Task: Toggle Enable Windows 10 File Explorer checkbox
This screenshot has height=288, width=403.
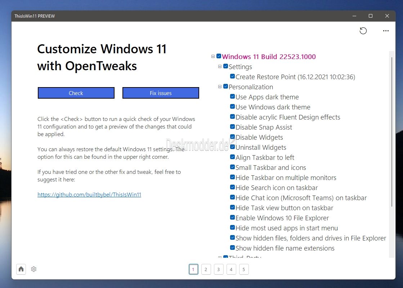Action: click(x=232, y=217)
